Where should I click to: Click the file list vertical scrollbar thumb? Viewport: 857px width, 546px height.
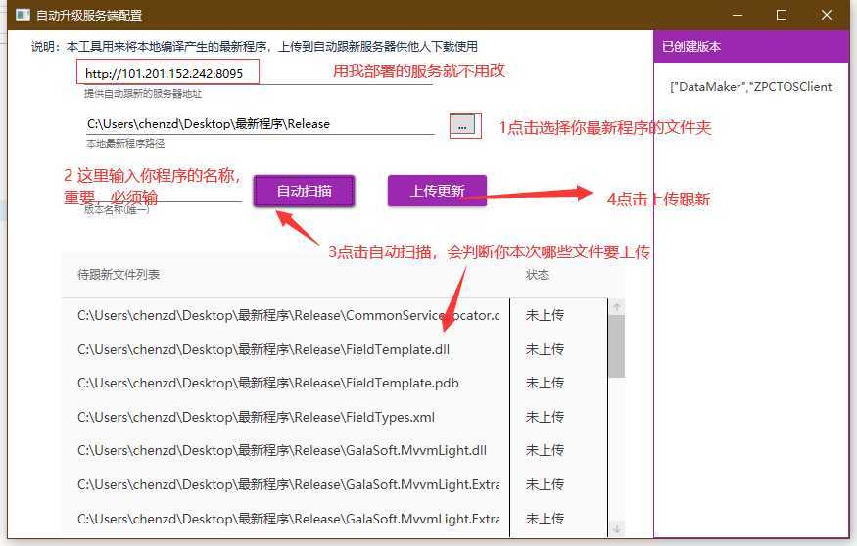(616, 346)
